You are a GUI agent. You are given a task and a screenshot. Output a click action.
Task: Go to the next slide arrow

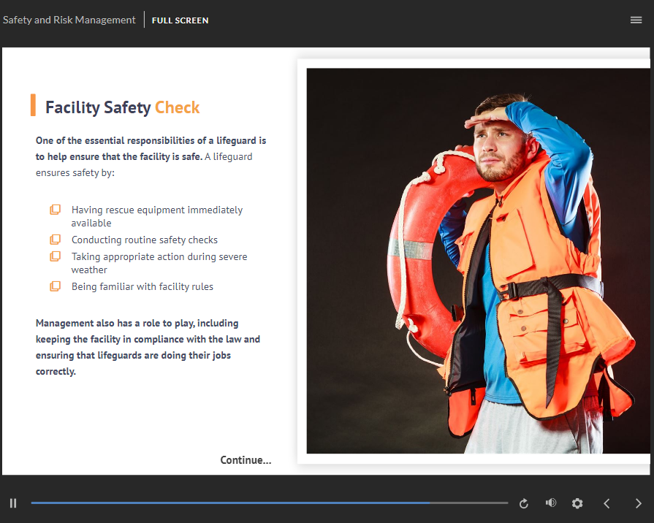638,503
